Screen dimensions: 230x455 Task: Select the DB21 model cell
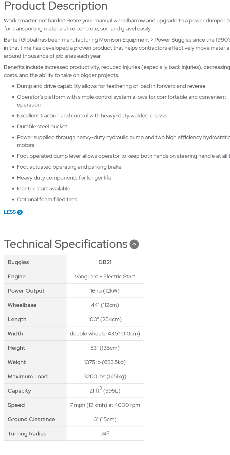coord(105,262)
